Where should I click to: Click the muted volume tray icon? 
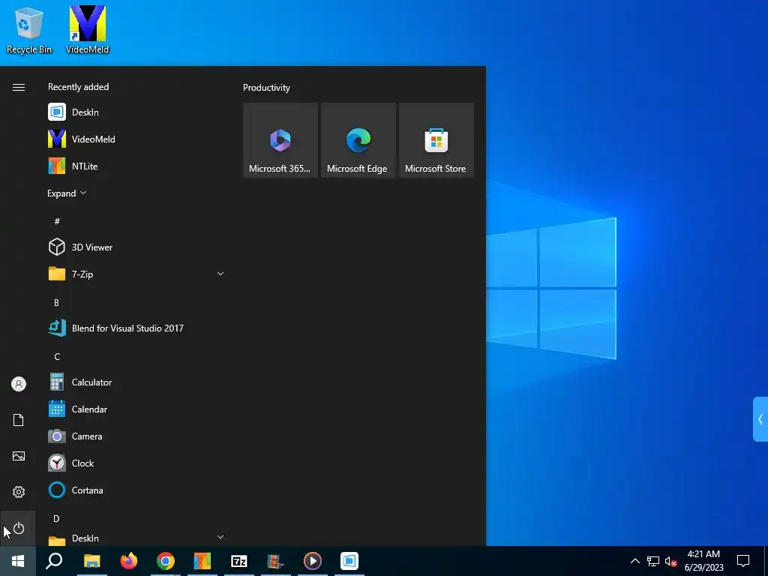pos(670,561)
